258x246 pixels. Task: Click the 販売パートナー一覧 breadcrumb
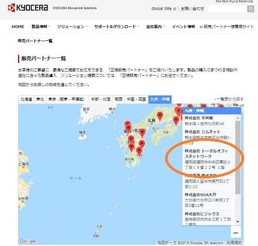click(x=35, y=41)
